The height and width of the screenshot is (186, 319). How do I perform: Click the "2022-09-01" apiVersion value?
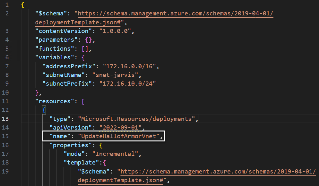pos(120,128)
